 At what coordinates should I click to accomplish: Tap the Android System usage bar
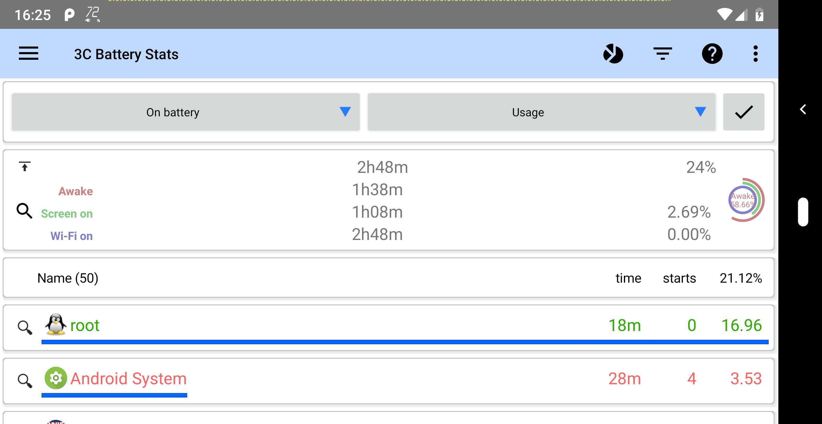click(114, 395)
